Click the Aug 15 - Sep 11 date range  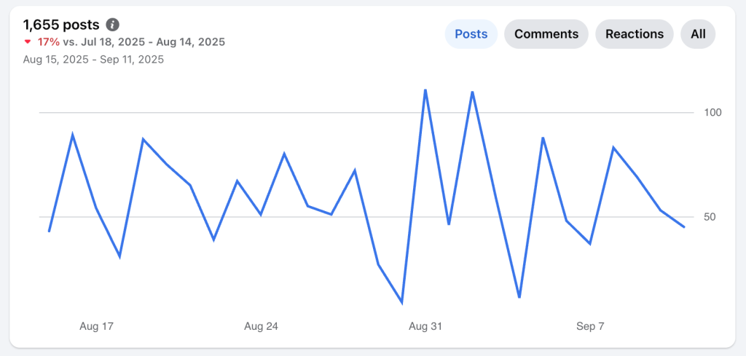click(93, 60)
